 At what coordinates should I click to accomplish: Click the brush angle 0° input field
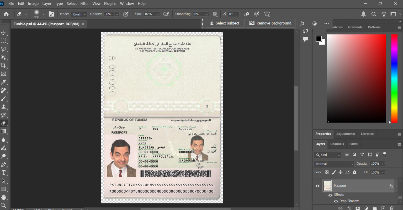click(233, 14)
